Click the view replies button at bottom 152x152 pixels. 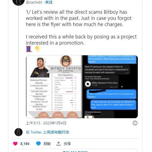[75, 151]
